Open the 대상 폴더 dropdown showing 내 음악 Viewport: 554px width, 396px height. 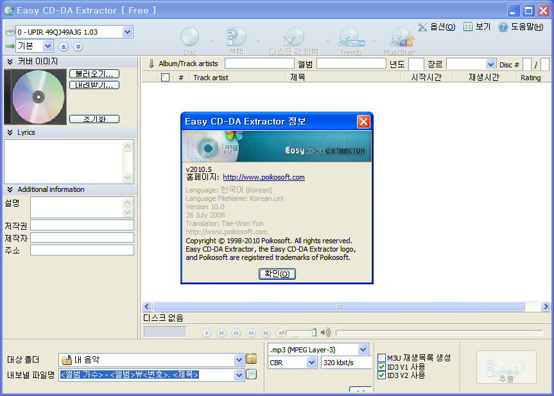click(239, 360)
